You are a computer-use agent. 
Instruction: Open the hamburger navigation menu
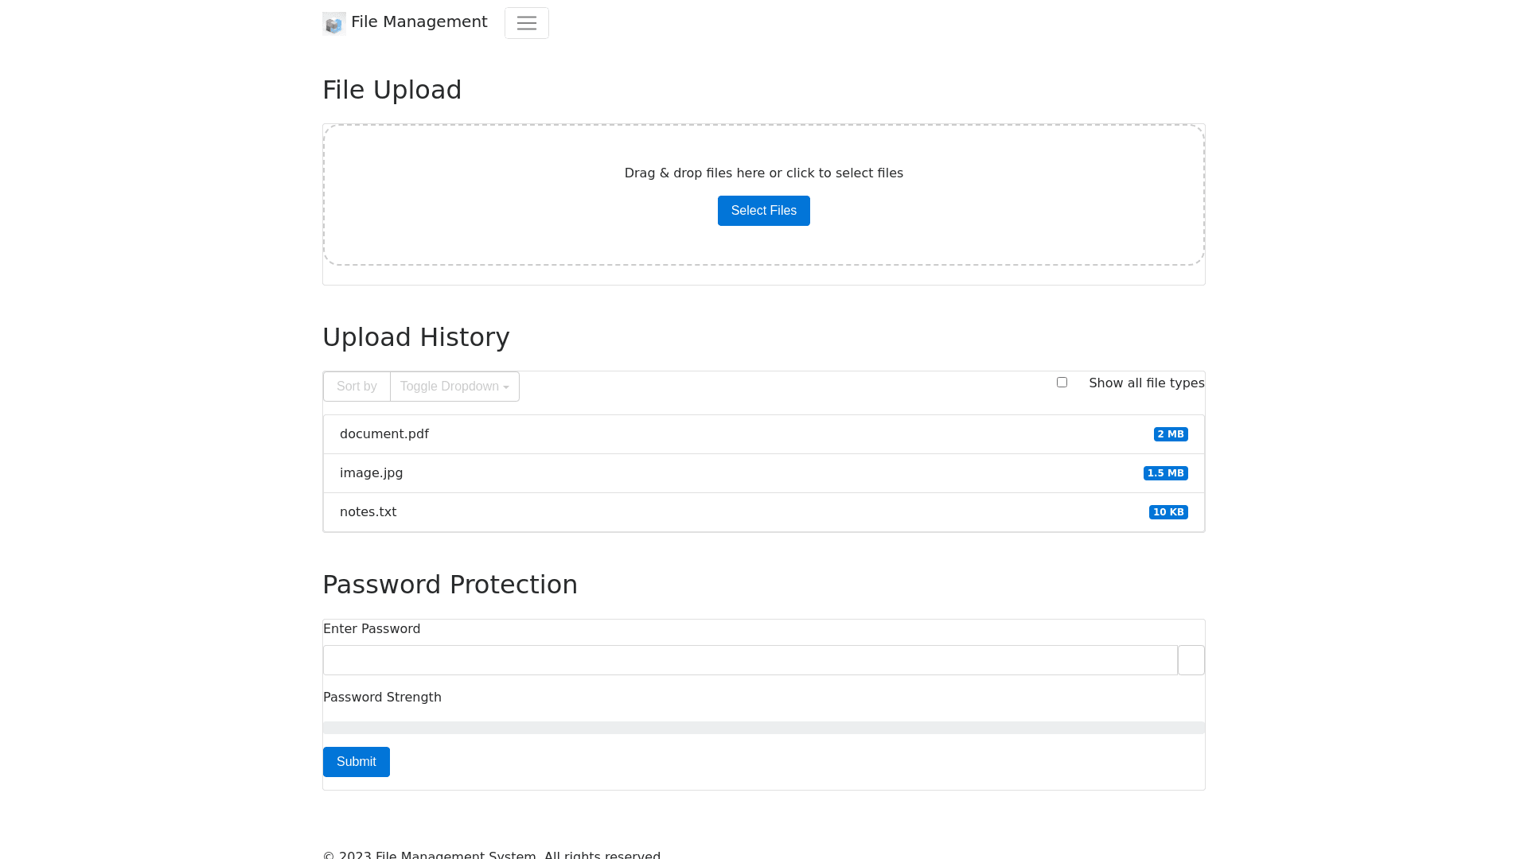click(526, 23)
